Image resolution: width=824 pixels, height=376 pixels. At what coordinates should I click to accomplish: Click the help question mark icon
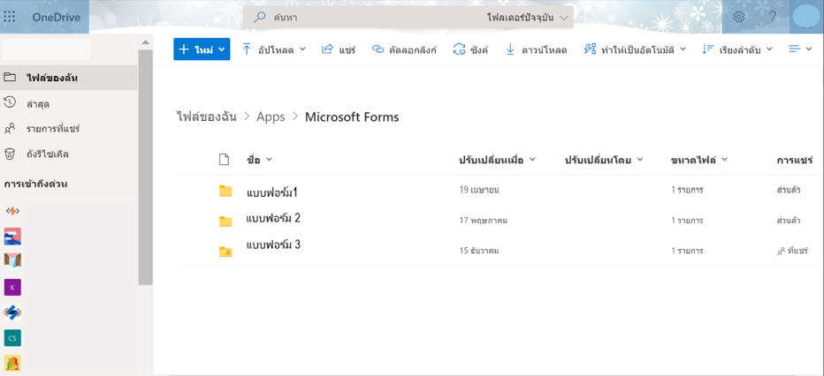point(772,17)
